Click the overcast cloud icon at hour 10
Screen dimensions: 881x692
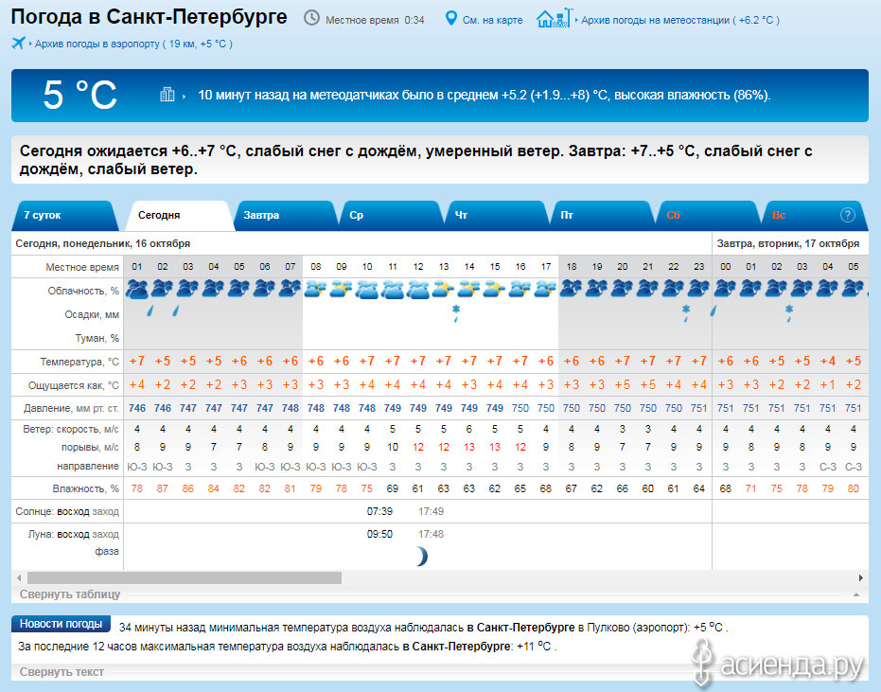(367, 289)
